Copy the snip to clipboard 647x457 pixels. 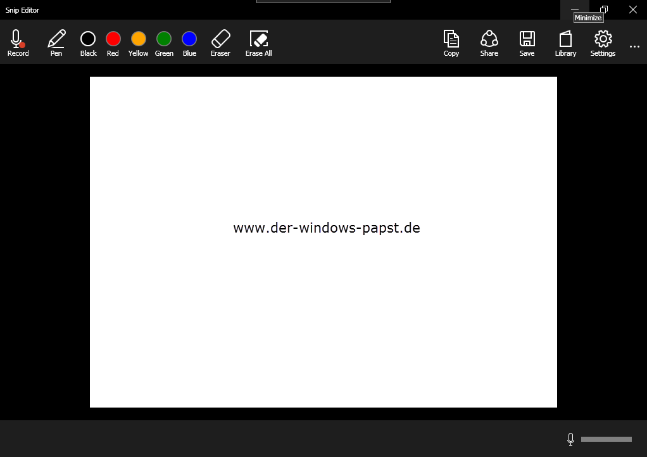(x=451, y=42)
